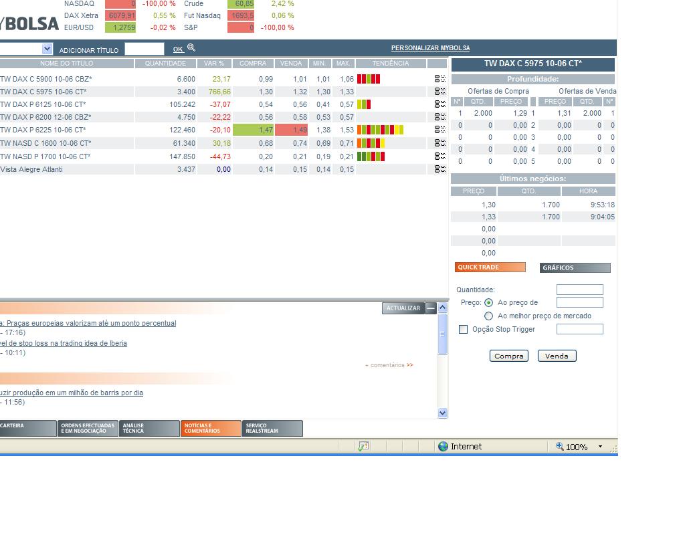Screen dimensions: 685x535
Task: Sort by the Nome do Título column header
Action: (x=66, y=64)
